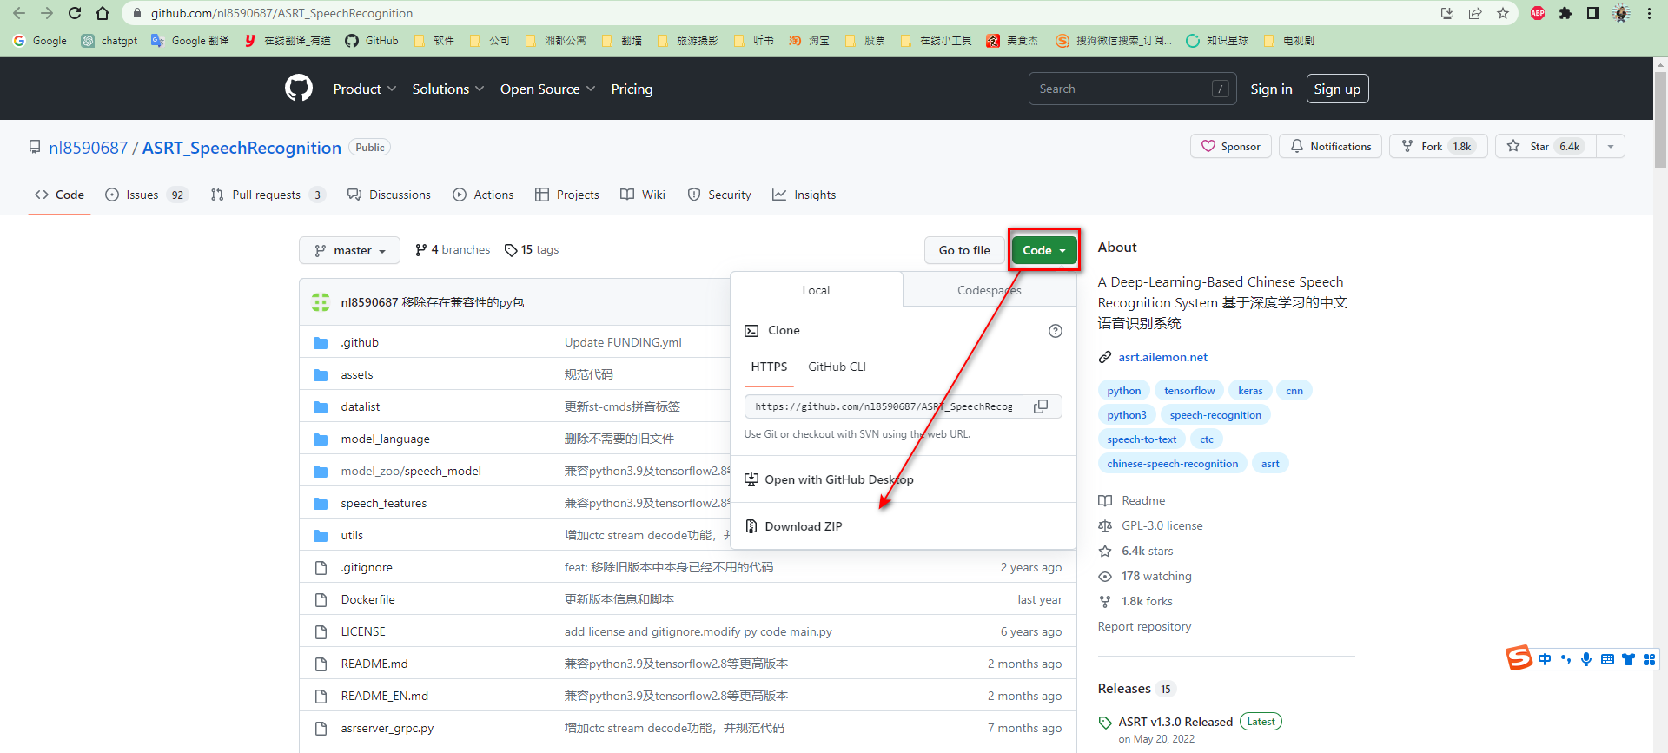Open the asrt.ailemon.net website link
Screen dimensions: 1668x753
coord(1162,357)
